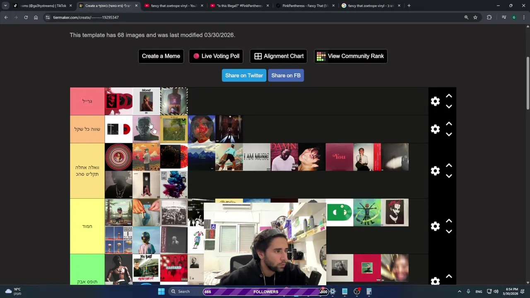Click the microphone tray icon
This screenshot has height=298, width=530.
468,291
